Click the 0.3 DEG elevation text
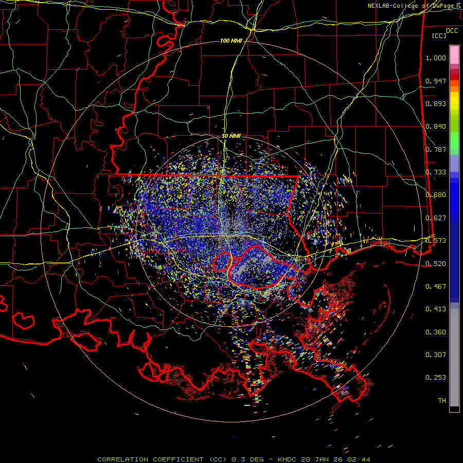 248,459
